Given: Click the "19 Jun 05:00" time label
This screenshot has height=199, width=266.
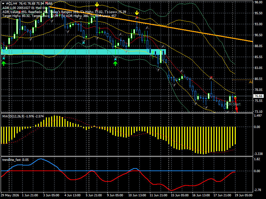Looking at the screenshot, I should coord(244,195).
